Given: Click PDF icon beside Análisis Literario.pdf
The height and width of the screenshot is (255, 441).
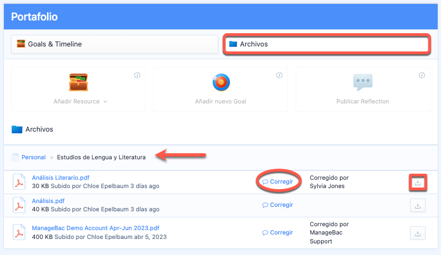Looking at the screenshot, I should click(20, 182).
